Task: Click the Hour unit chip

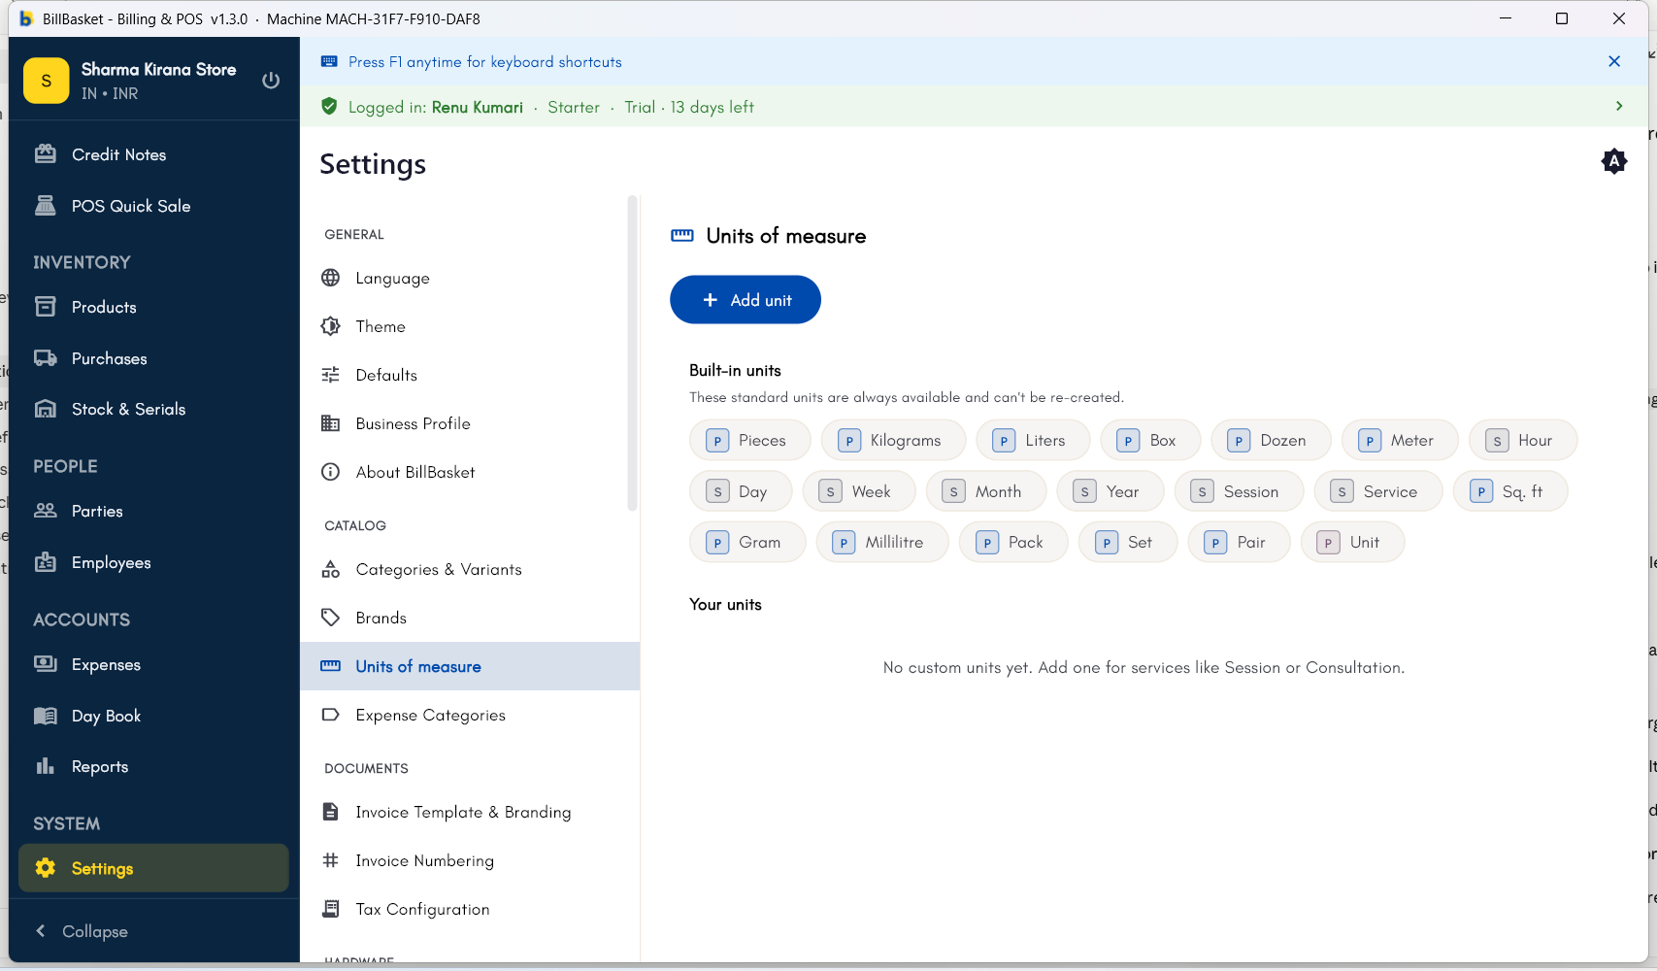Action: tap(1523, 440)
